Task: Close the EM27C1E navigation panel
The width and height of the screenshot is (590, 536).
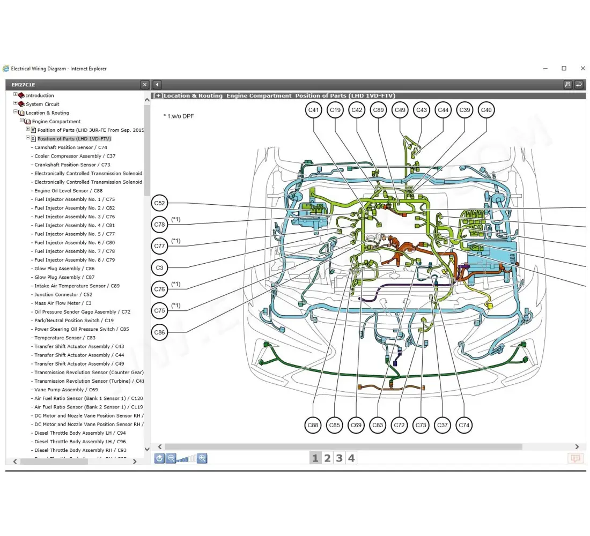Action: point(145,85)
